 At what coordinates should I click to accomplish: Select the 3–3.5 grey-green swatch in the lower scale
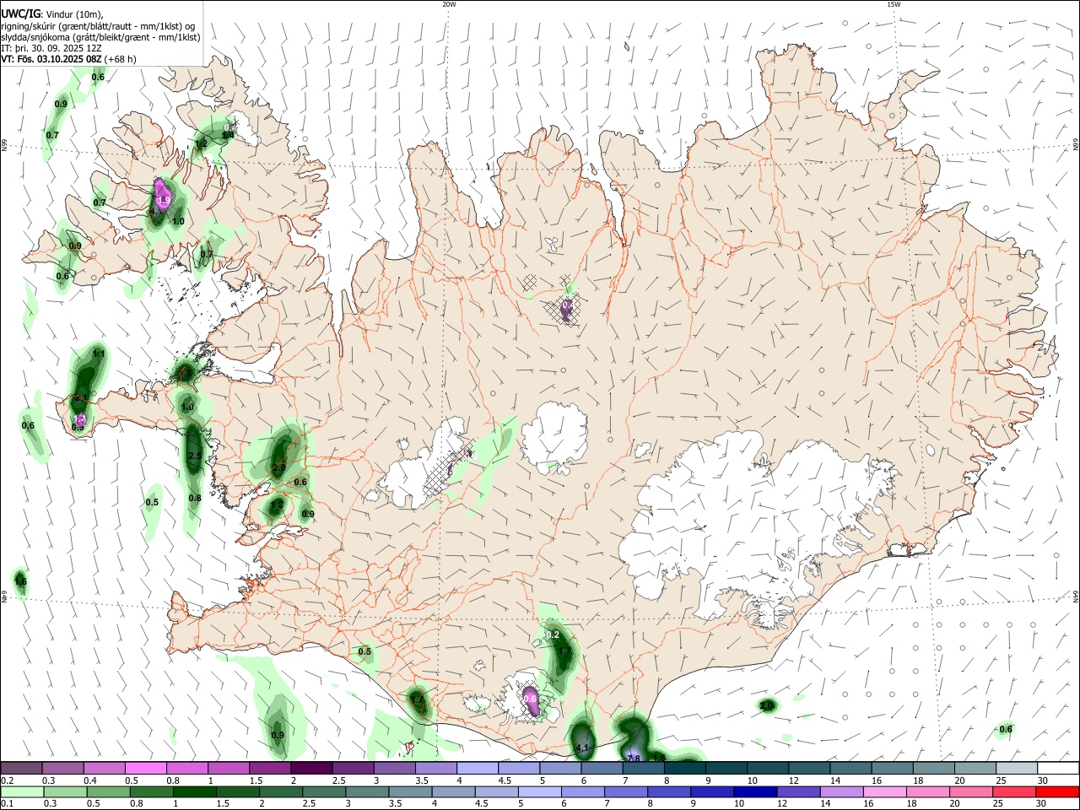(368, 792)
